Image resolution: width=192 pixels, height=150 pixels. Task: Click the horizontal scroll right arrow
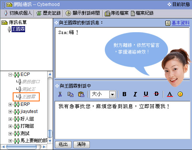44,147
